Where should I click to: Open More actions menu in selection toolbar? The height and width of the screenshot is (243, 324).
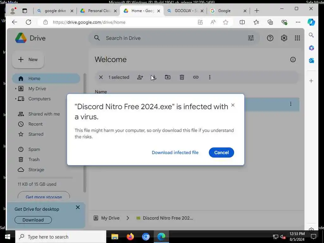(x=210, y=77)
